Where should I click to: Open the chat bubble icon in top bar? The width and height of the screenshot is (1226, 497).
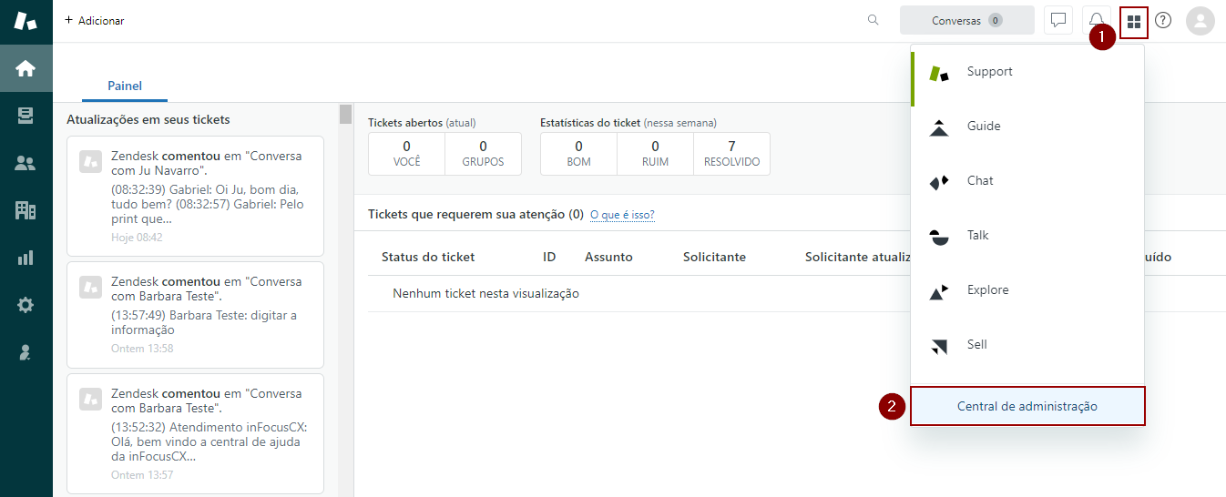click(x=1058, y=20)
